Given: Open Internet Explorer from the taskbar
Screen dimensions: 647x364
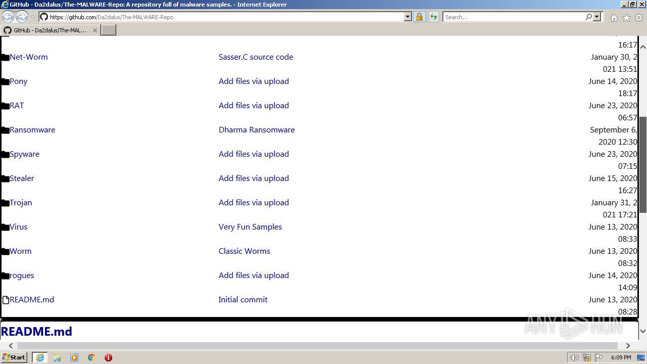Looking at the screenshot, I should [x=40, y=357].
